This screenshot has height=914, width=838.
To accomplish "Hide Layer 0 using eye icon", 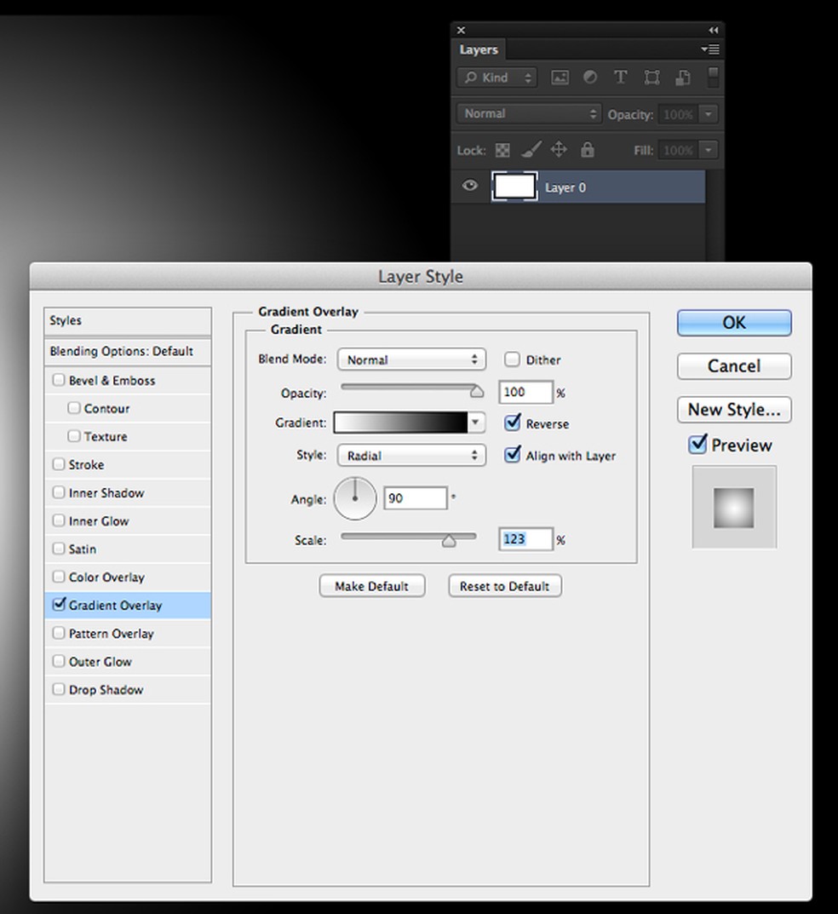I will pos(470,187).
